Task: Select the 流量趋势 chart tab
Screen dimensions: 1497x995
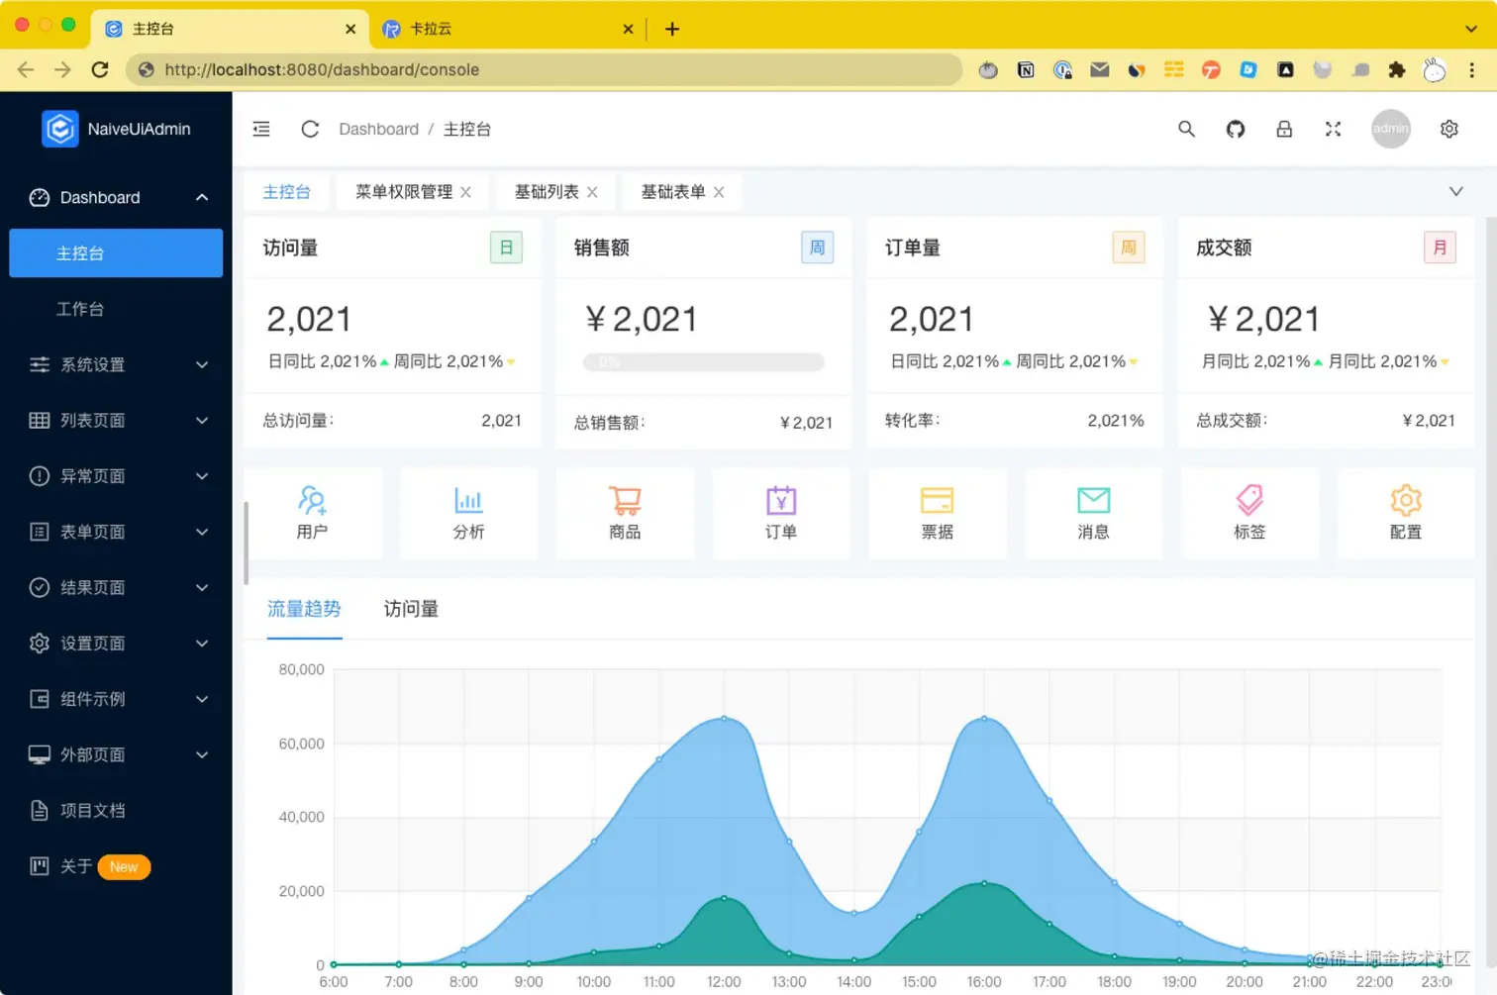Action: click(304, 609)
